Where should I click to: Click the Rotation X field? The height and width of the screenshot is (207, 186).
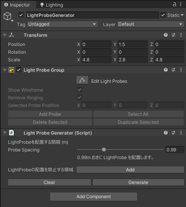click(x=96, y=52)
